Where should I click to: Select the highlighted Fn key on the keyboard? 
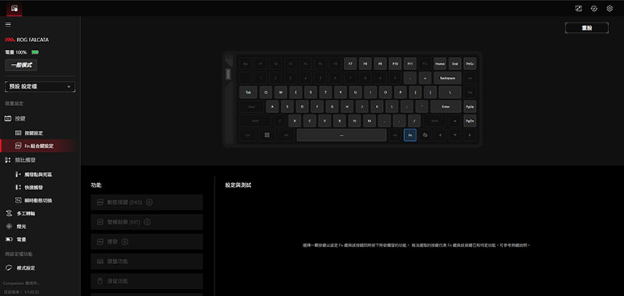click(410, 135)
